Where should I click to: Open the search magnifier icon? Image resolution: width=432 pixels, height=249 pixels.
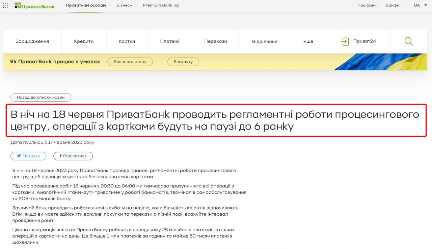(x=409, y=41)
